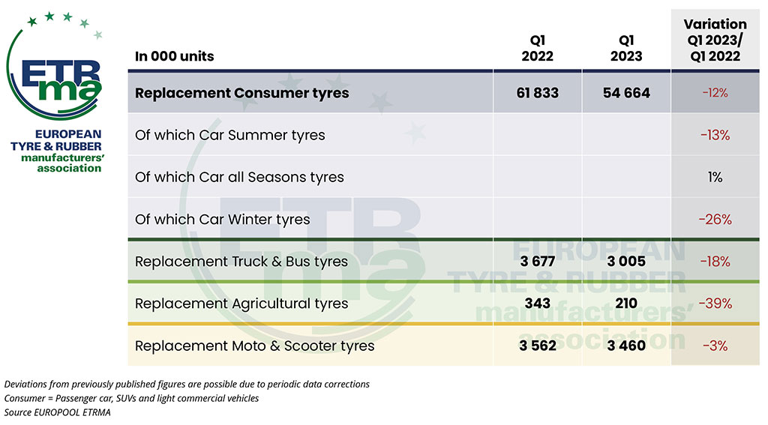Click the Variation Q1 2023/Q1 2022 header
768x425 pixels.
(715, 40)
